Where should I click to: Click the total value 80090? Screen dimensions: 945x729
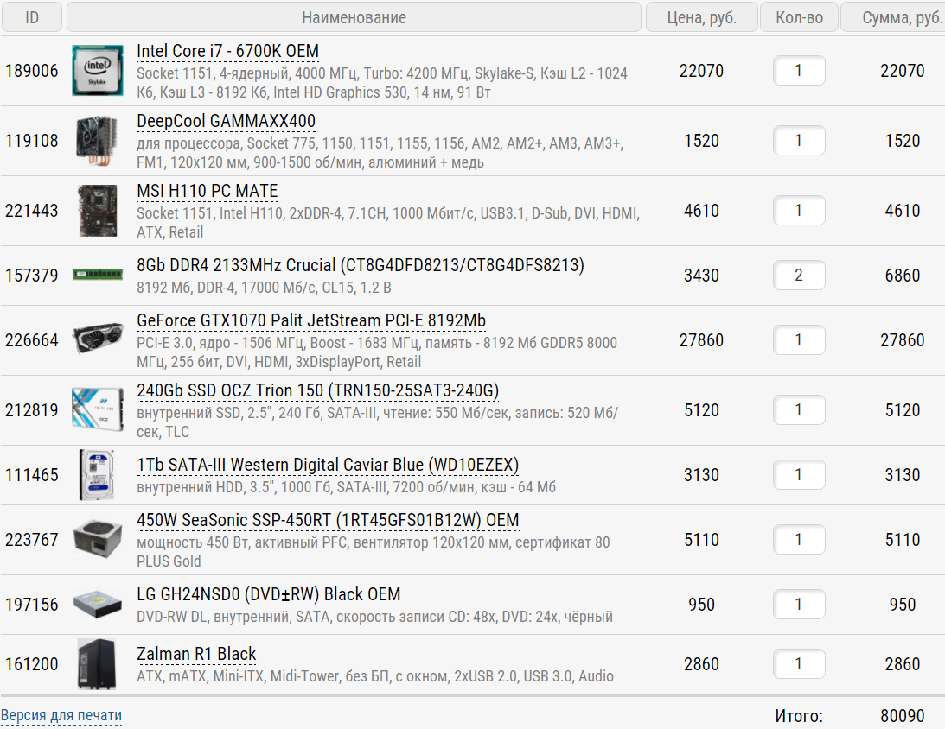click(903, 716)
